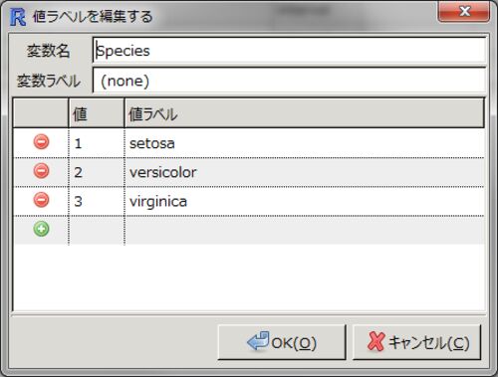The width and height of the screenshot is (498, 377).
Task: Focus the 変数ラベル field showing (none)
Action: point(289,81)
